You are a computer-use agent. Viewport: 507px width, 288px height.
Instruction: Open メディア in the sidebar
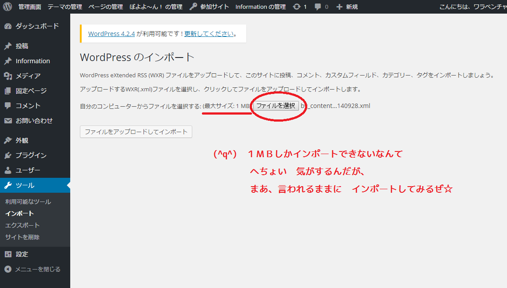28,76
